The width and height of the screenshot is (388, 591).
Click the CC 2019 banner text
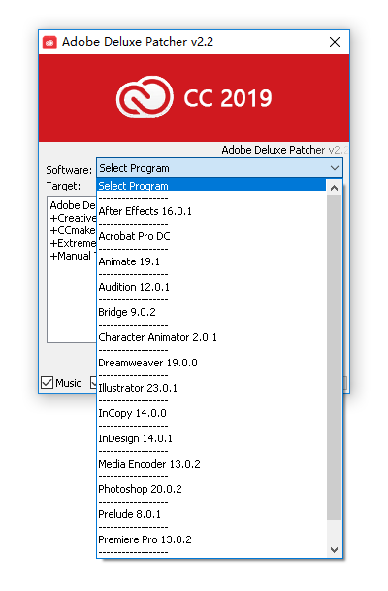tap(228, 98)
